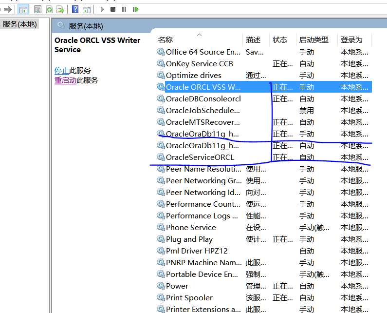Click the gear icon beside OracleJobSchedule...
Screen dimensions: 387x313
point(161,110)
